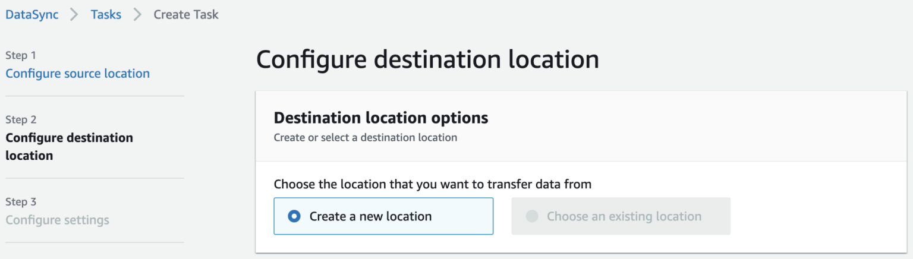Select the Choose an existing location radio dot

point(531,216)
